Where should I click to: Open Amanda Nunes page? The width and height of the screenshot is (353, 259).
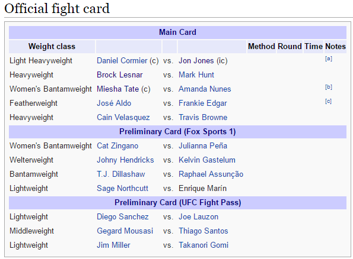point(205,89)
